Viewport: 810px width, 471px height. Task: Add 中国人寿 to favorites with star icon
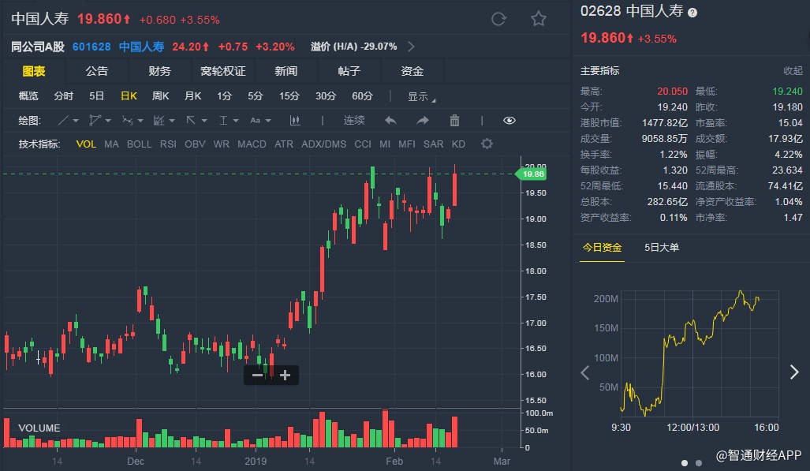pos(538,19)
